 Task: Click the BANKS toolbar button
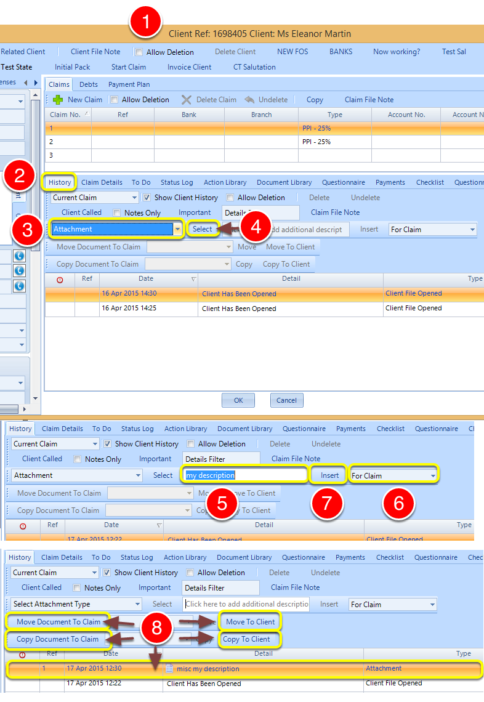341,52
